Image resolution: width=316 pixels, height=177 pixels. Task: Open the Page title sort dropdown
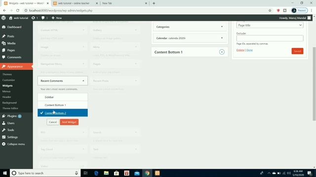click(270, 25)
